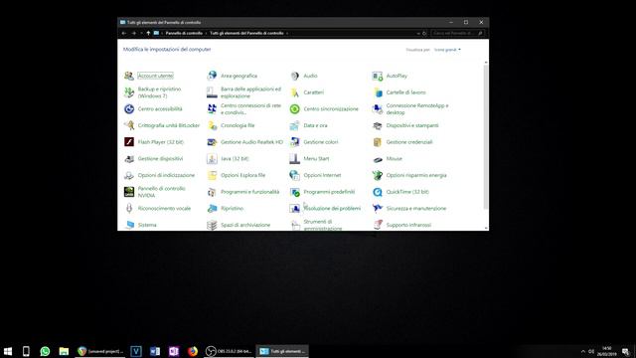This screenshot has width=636, height=358.
Task: Open the Data e ora icon
Action: tap(295, 125)
